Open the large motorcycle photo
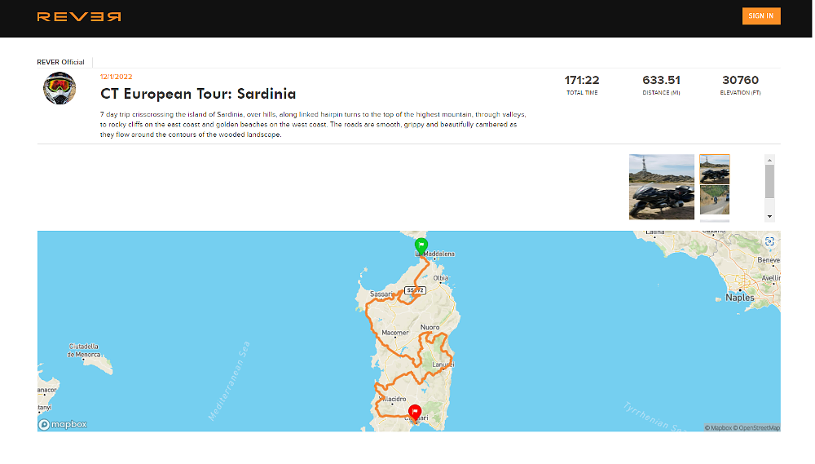Screen dimensions: 815x464 pyautogui.click(x=661, y=187)
